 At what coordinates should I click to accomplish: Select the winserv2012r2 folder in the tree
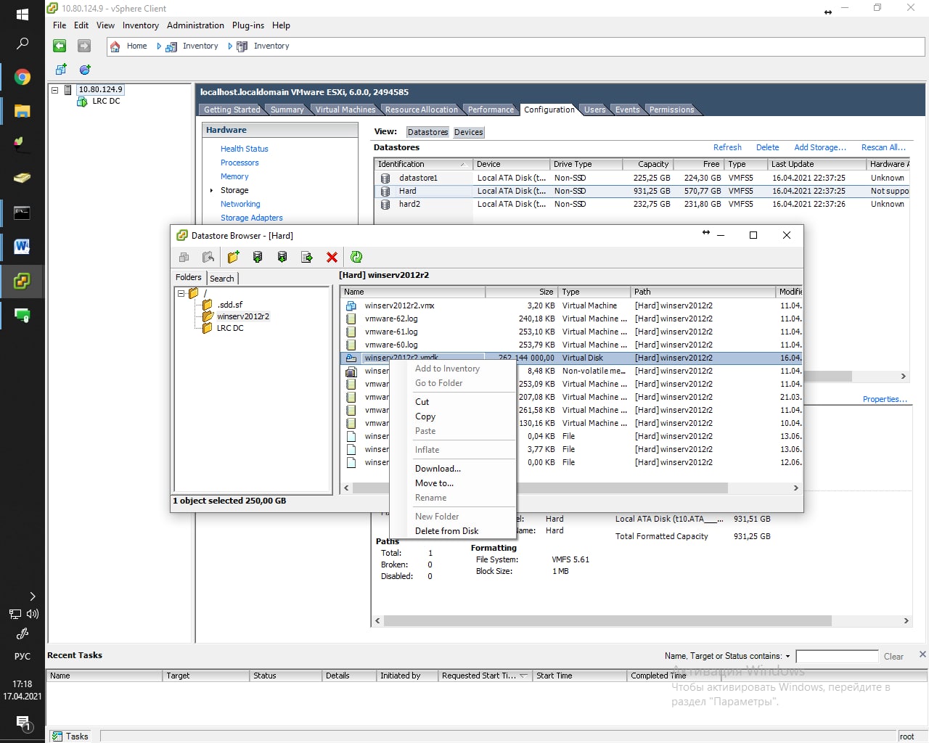pyautogui.click(x=242, y=316)
